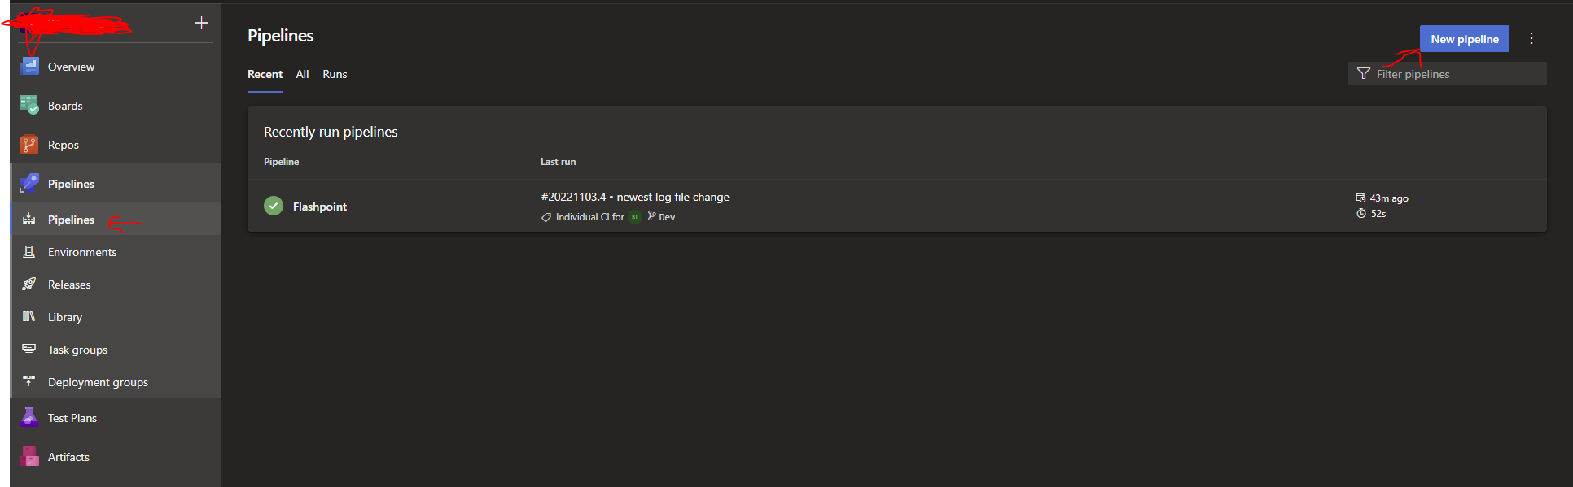Viewport: 1573px width, 487px height.
Task: Open the Flashpoint pipeline link
Action: (320, 207)
